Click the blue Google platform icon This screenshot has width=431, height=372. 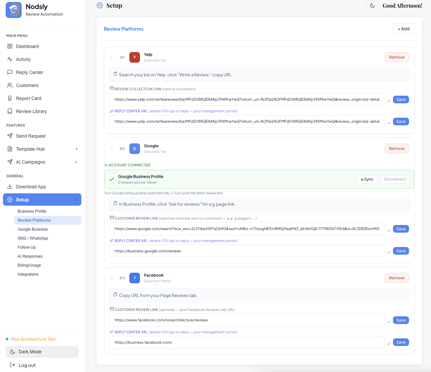pyautogui.click(x=135, y=149)
